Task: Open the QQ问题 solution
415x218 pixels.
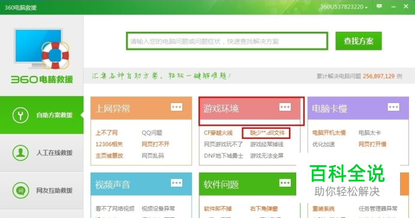Action: point(152,132)
